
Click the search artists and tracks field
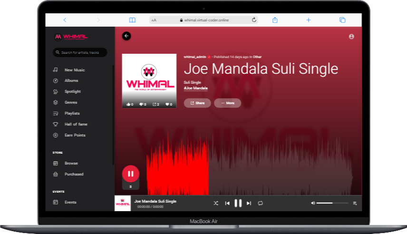[80, 52]
